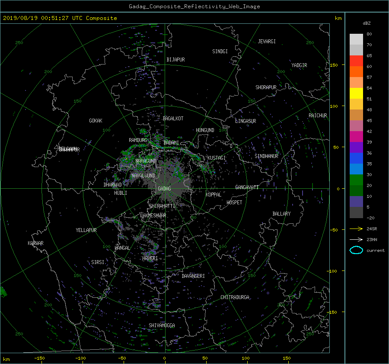The height and width of the screenshot is (364, 389).
Task: Click the GOKAK place label
Action: [x=96, y=121]
